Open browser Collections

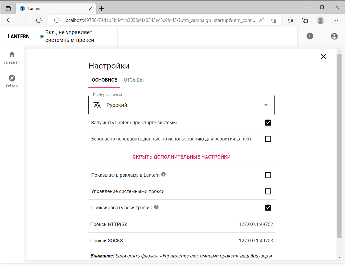click(x=305, y=20)
